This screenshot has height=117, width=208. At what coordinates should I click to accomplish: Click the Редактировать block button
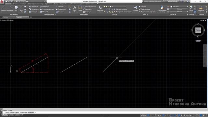click(x=144, y=9)
